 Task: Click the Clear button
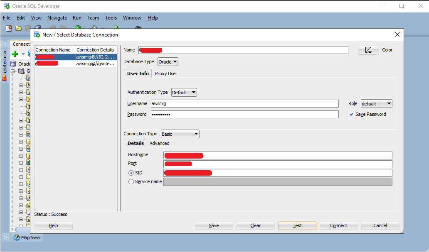click(x=255, y=225)
